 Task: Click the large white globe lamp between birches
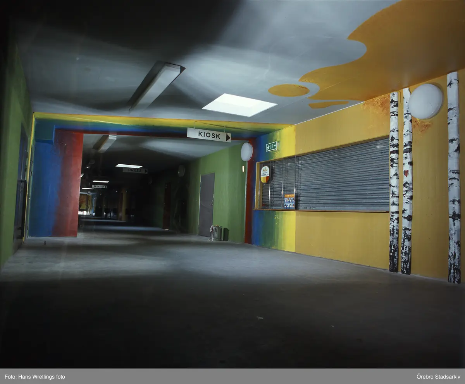point(425,102)
